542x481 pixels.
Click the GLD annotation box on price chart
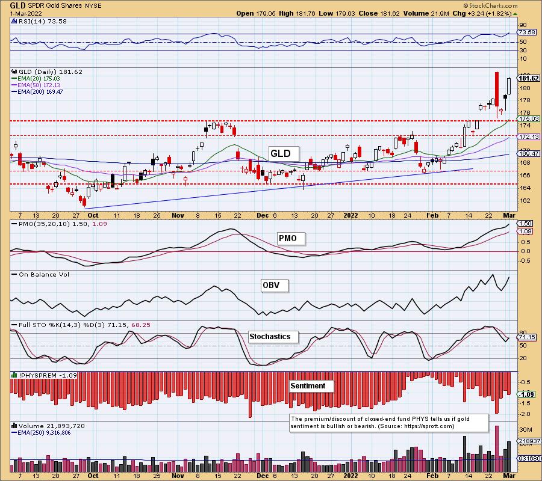pos(284,153)
